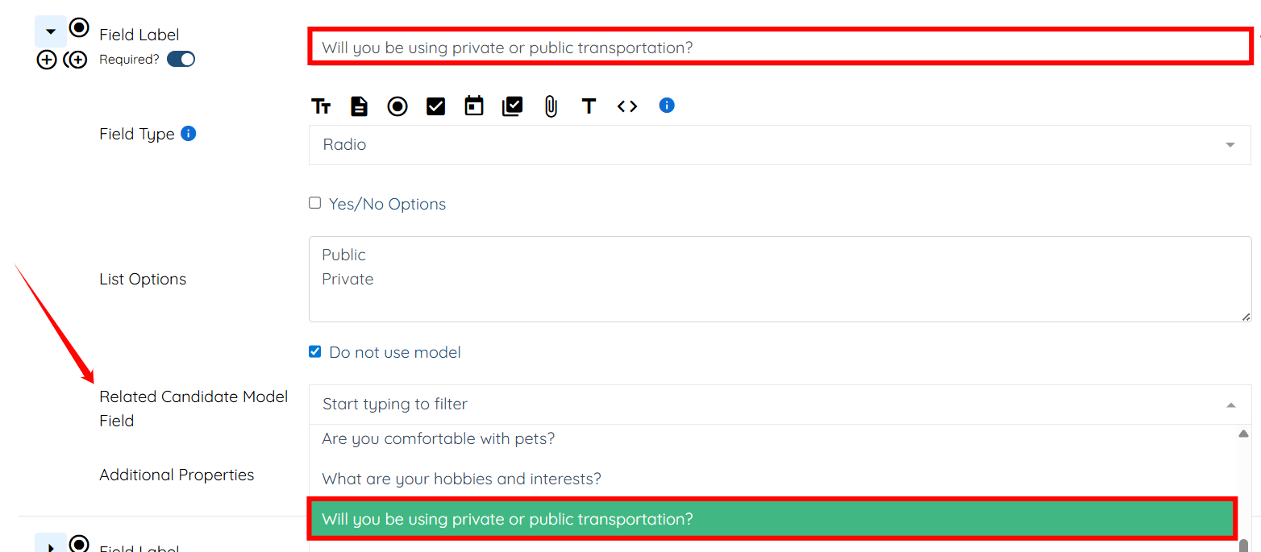1261x552 pixels.
Task: Select the checkbox field type icon
Action: tap(435, 106)
